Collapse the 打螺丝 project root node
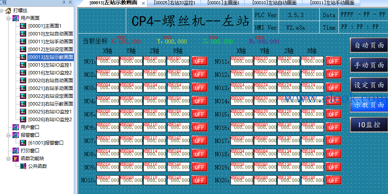Viewport: 388px width, 194px height. click(1, 11)
